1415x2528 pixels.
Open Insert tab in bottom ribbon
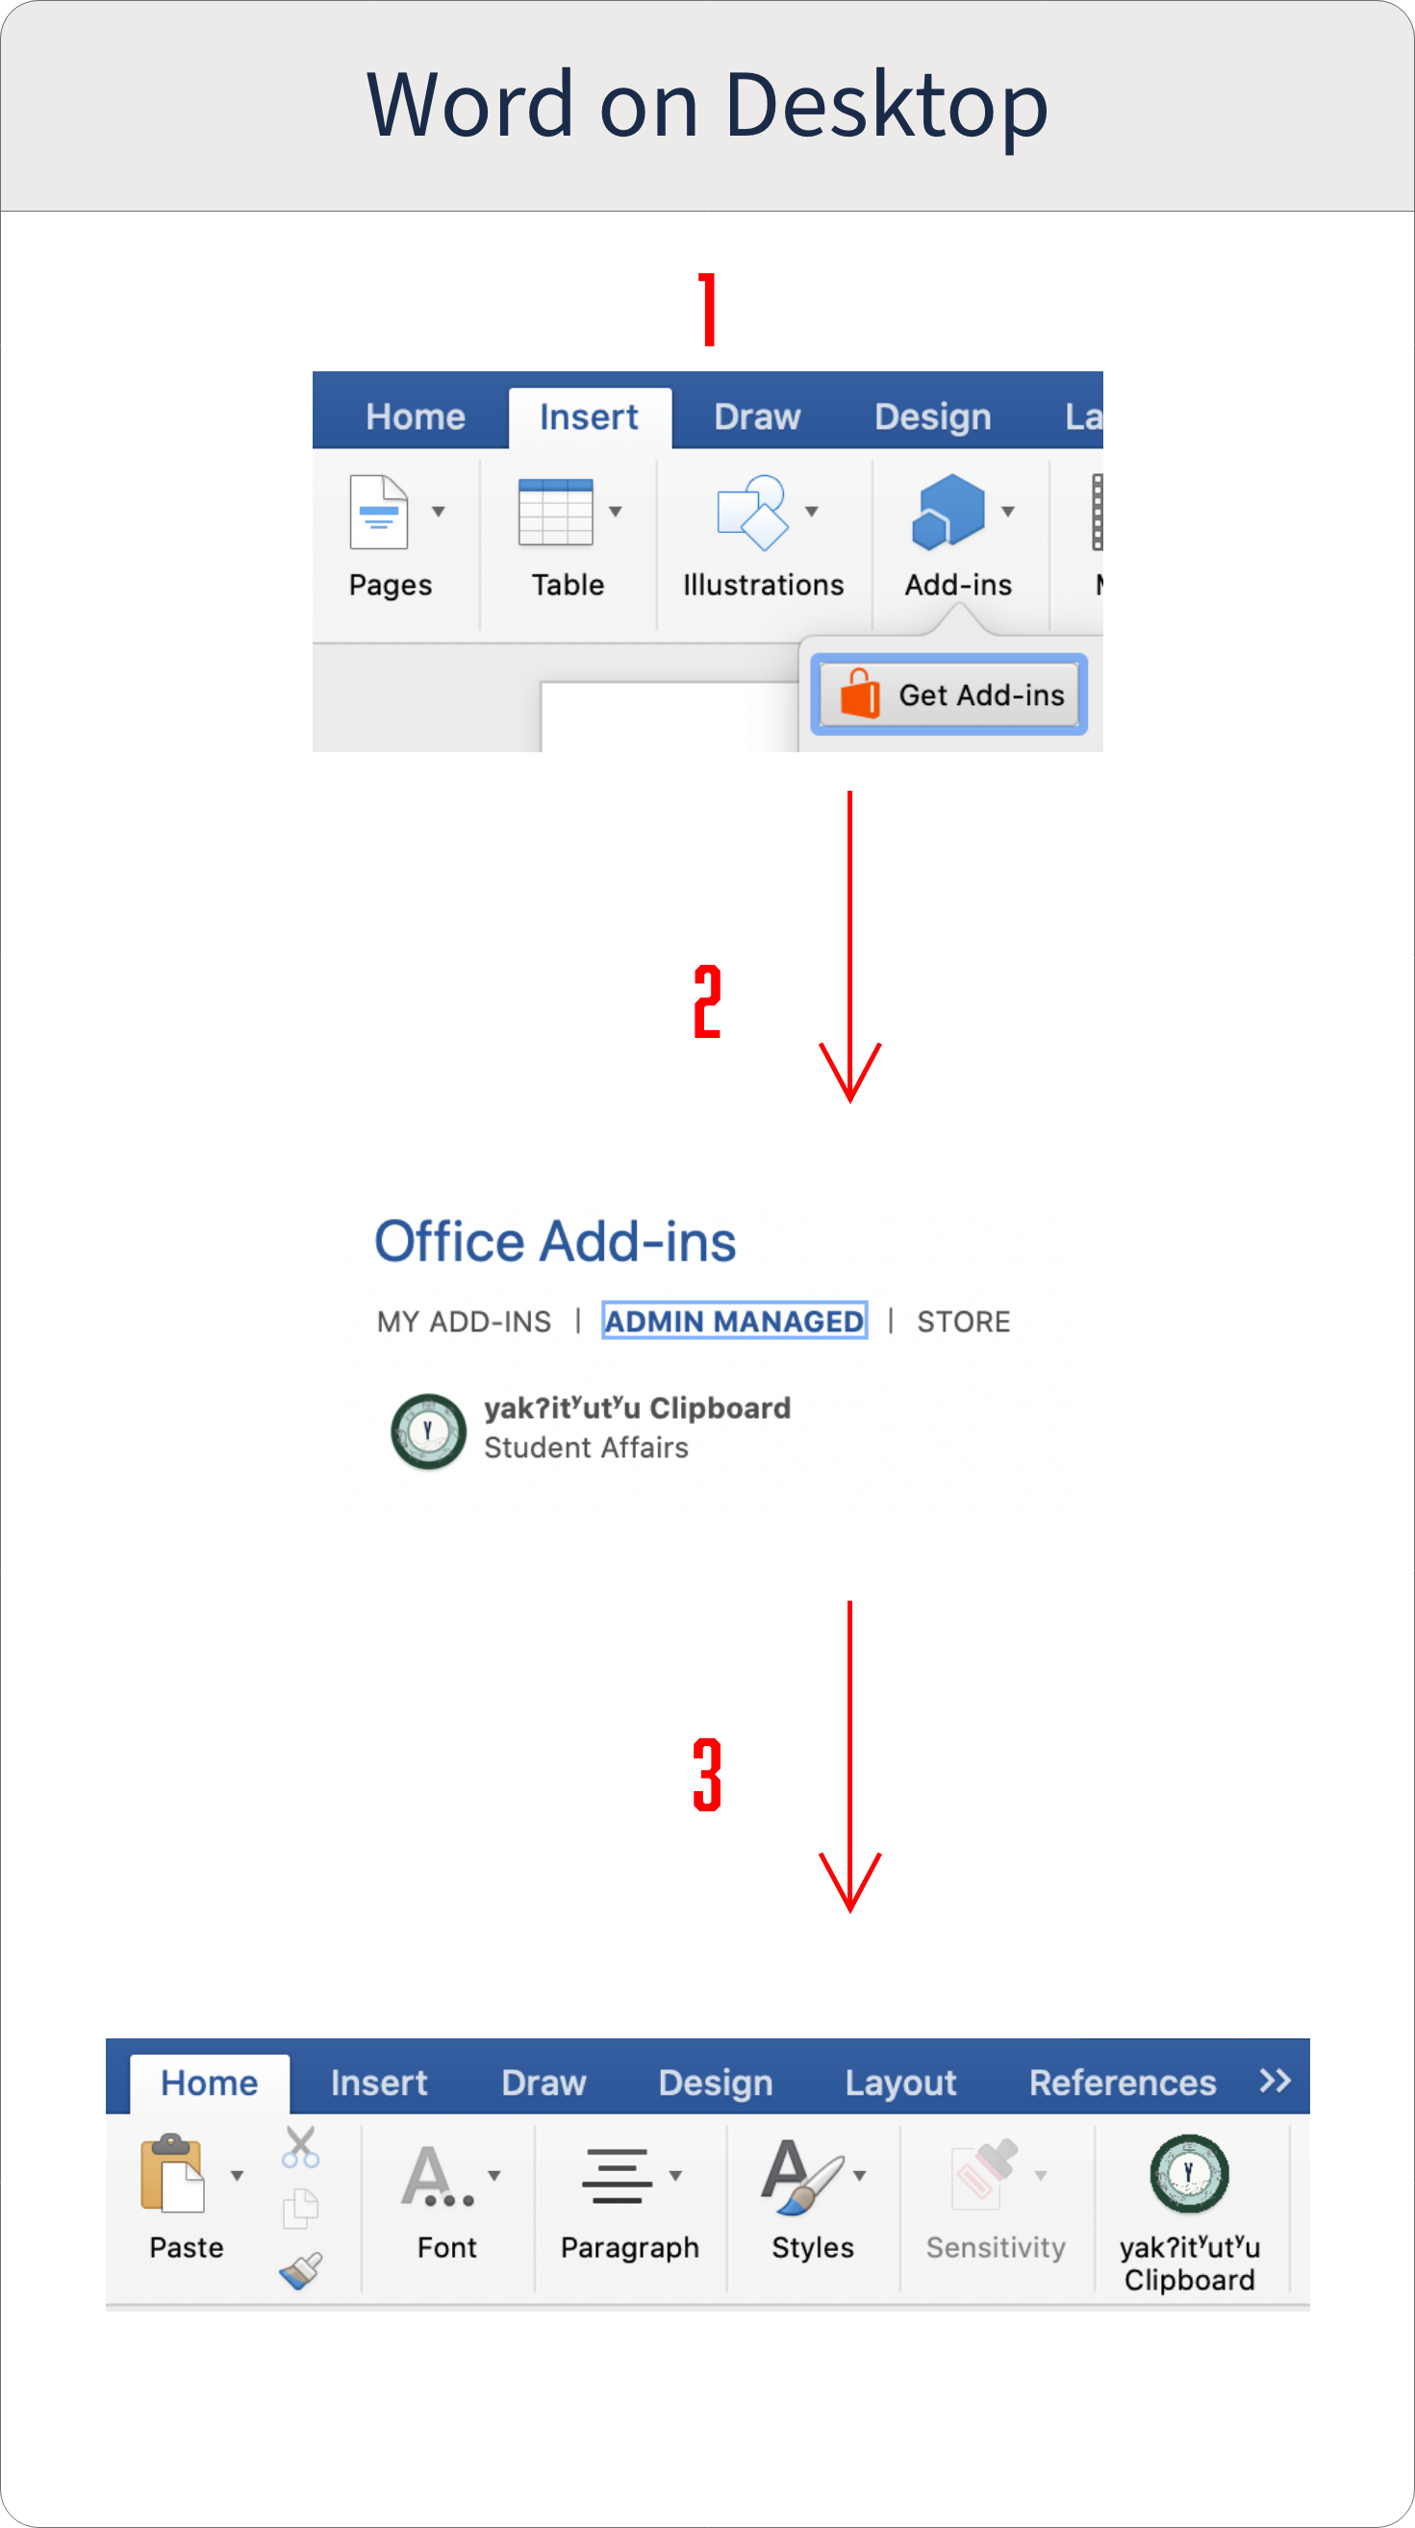[x=379, y=2083]
